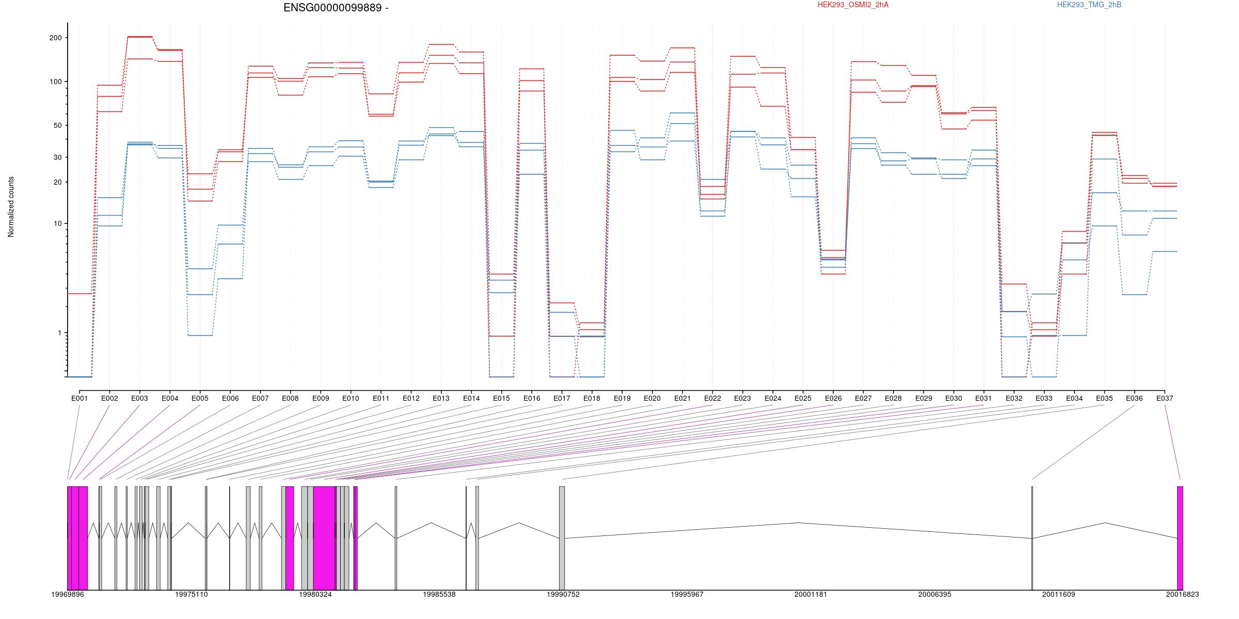Click exon label E020
1239x619 pixels.
[x=652, y=398]
